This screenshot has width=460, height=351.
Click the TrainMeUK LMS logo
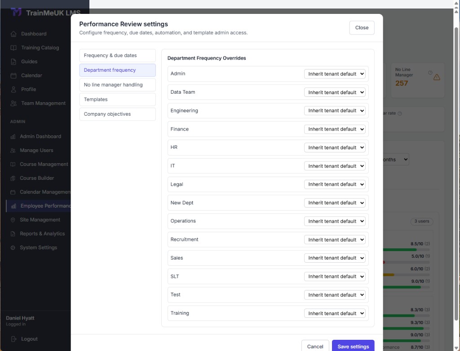pos(16,12)
